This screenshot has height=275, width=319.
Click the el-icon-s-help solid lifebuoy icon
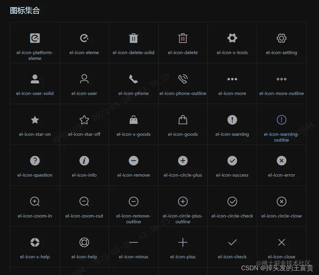[x=35, y=242]
